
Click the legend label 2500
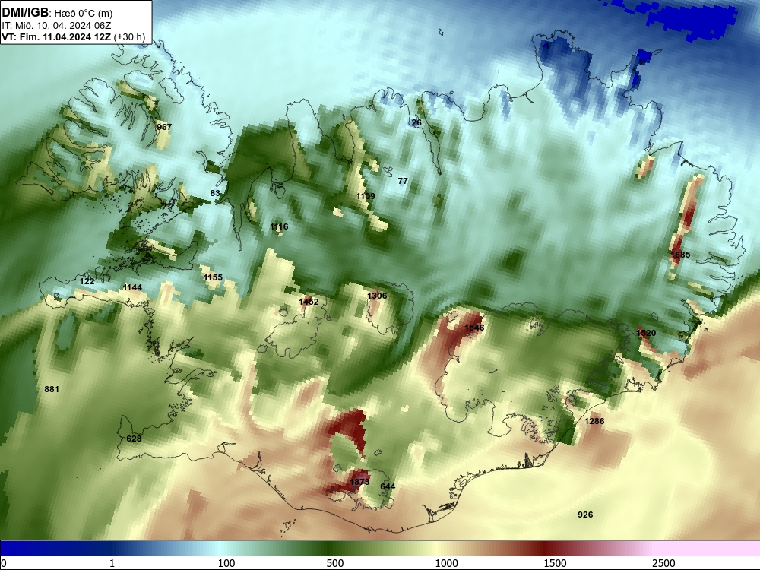click(x=663, y=563)
